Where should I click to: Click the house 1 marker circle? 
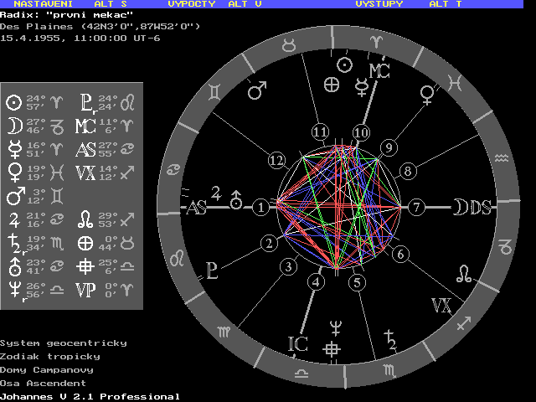261,206
